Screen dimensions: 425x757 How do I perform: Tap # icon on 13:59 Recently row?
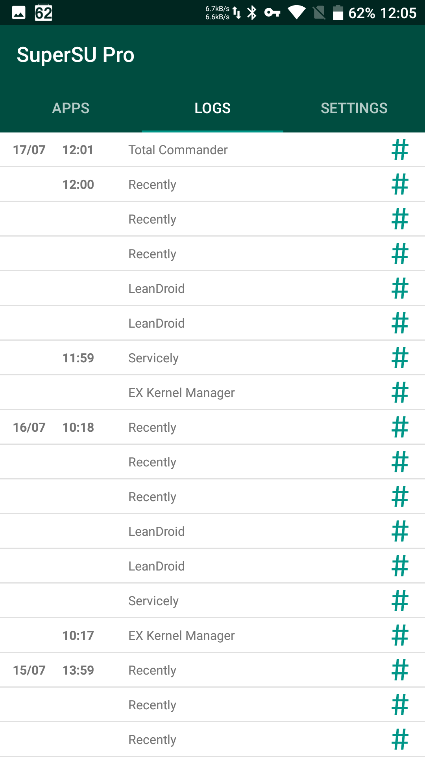[x=400, y=670]
